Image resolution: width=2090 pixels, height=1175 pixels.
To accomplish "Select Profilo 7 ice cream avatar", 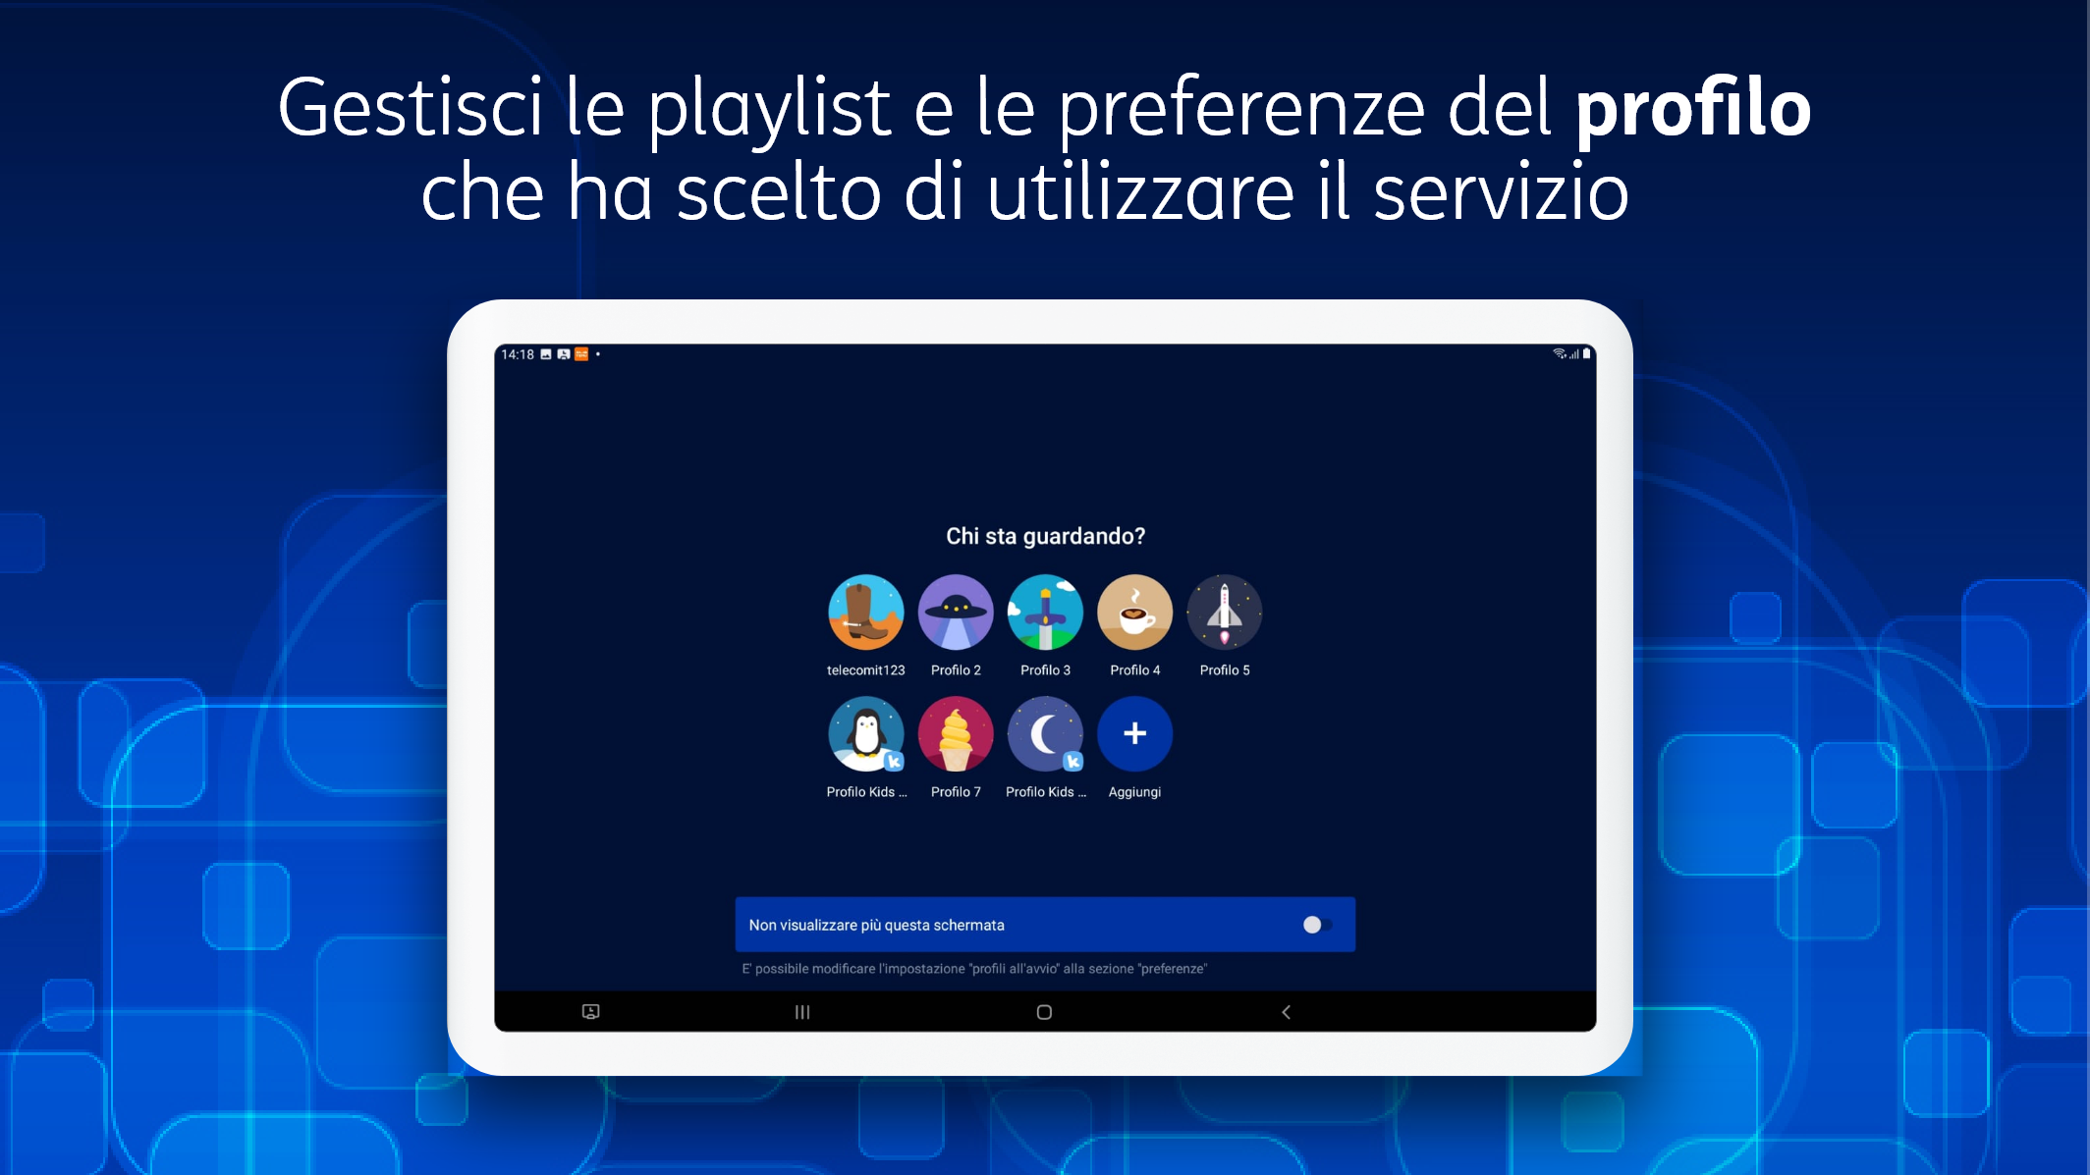I will [956, 734].
